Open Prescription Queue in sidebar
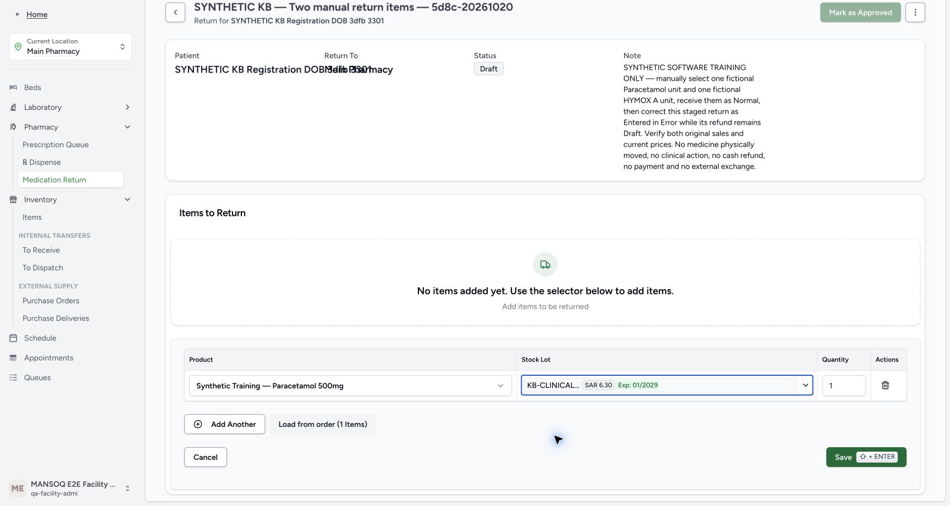950x506 pixels. tap(56, 144)
